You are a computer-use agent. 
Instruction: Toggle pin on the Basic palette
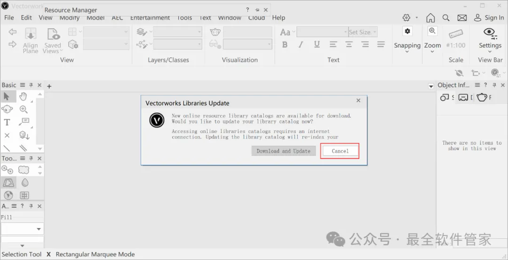(x=31, y=85)
